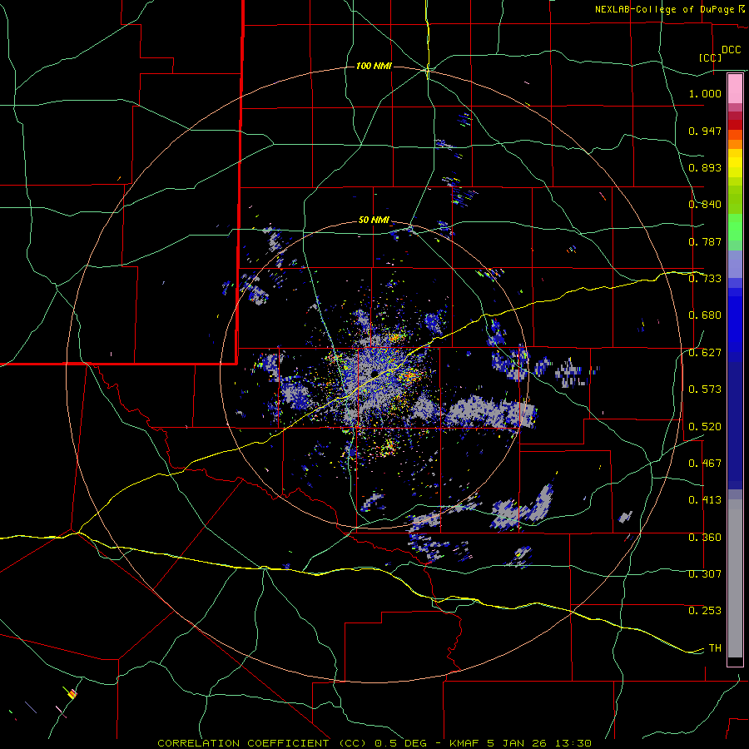The image size is (749, 749).
Task: Click the 0.680 legend value
Action: [x=705, y=315]
